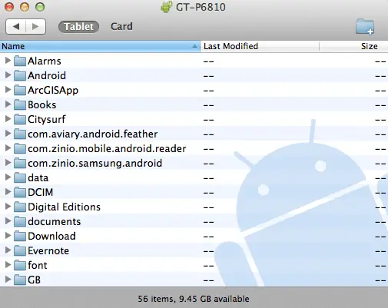Switch to the Card tab
This screenshot has width=388, height=308.
click(x=121, y=27)
